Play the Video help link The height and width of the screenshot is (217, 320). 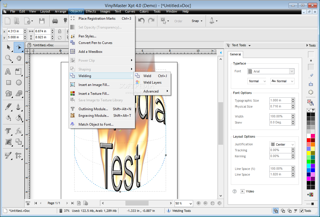pyautogui.click(x=247, y=191)
